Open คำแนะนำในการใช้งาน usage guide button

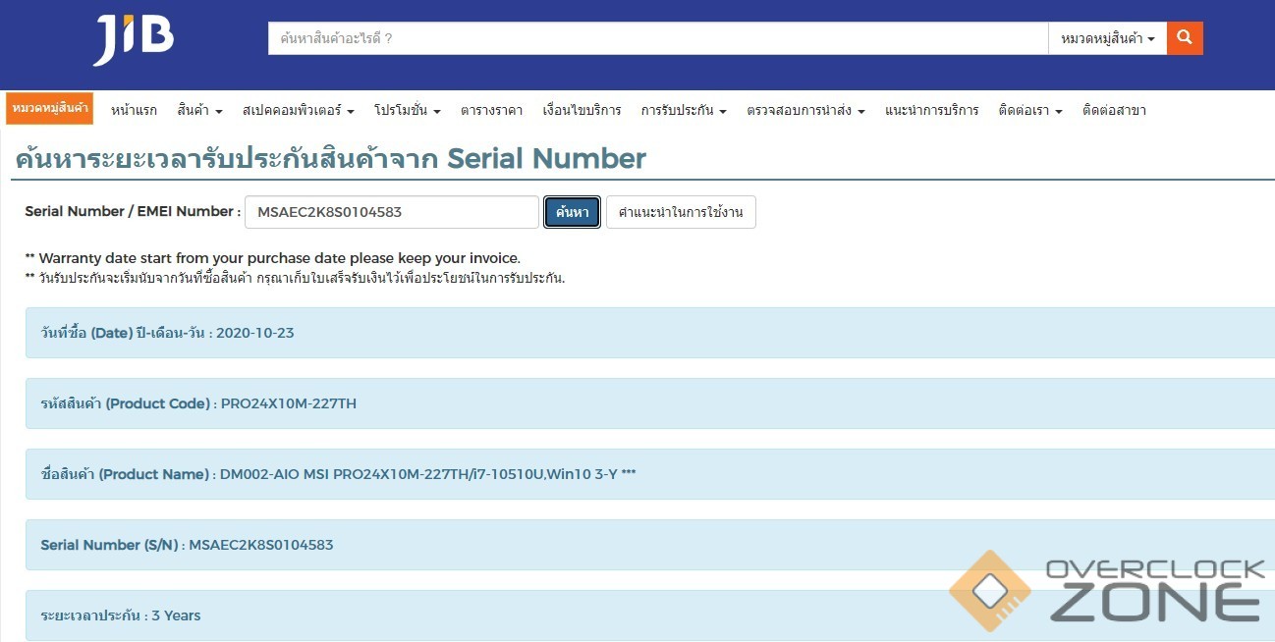[x=681, y=212]
